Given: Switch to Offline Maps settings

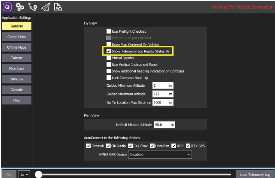Looking at the screenshot, I should (x=17, y=47).
